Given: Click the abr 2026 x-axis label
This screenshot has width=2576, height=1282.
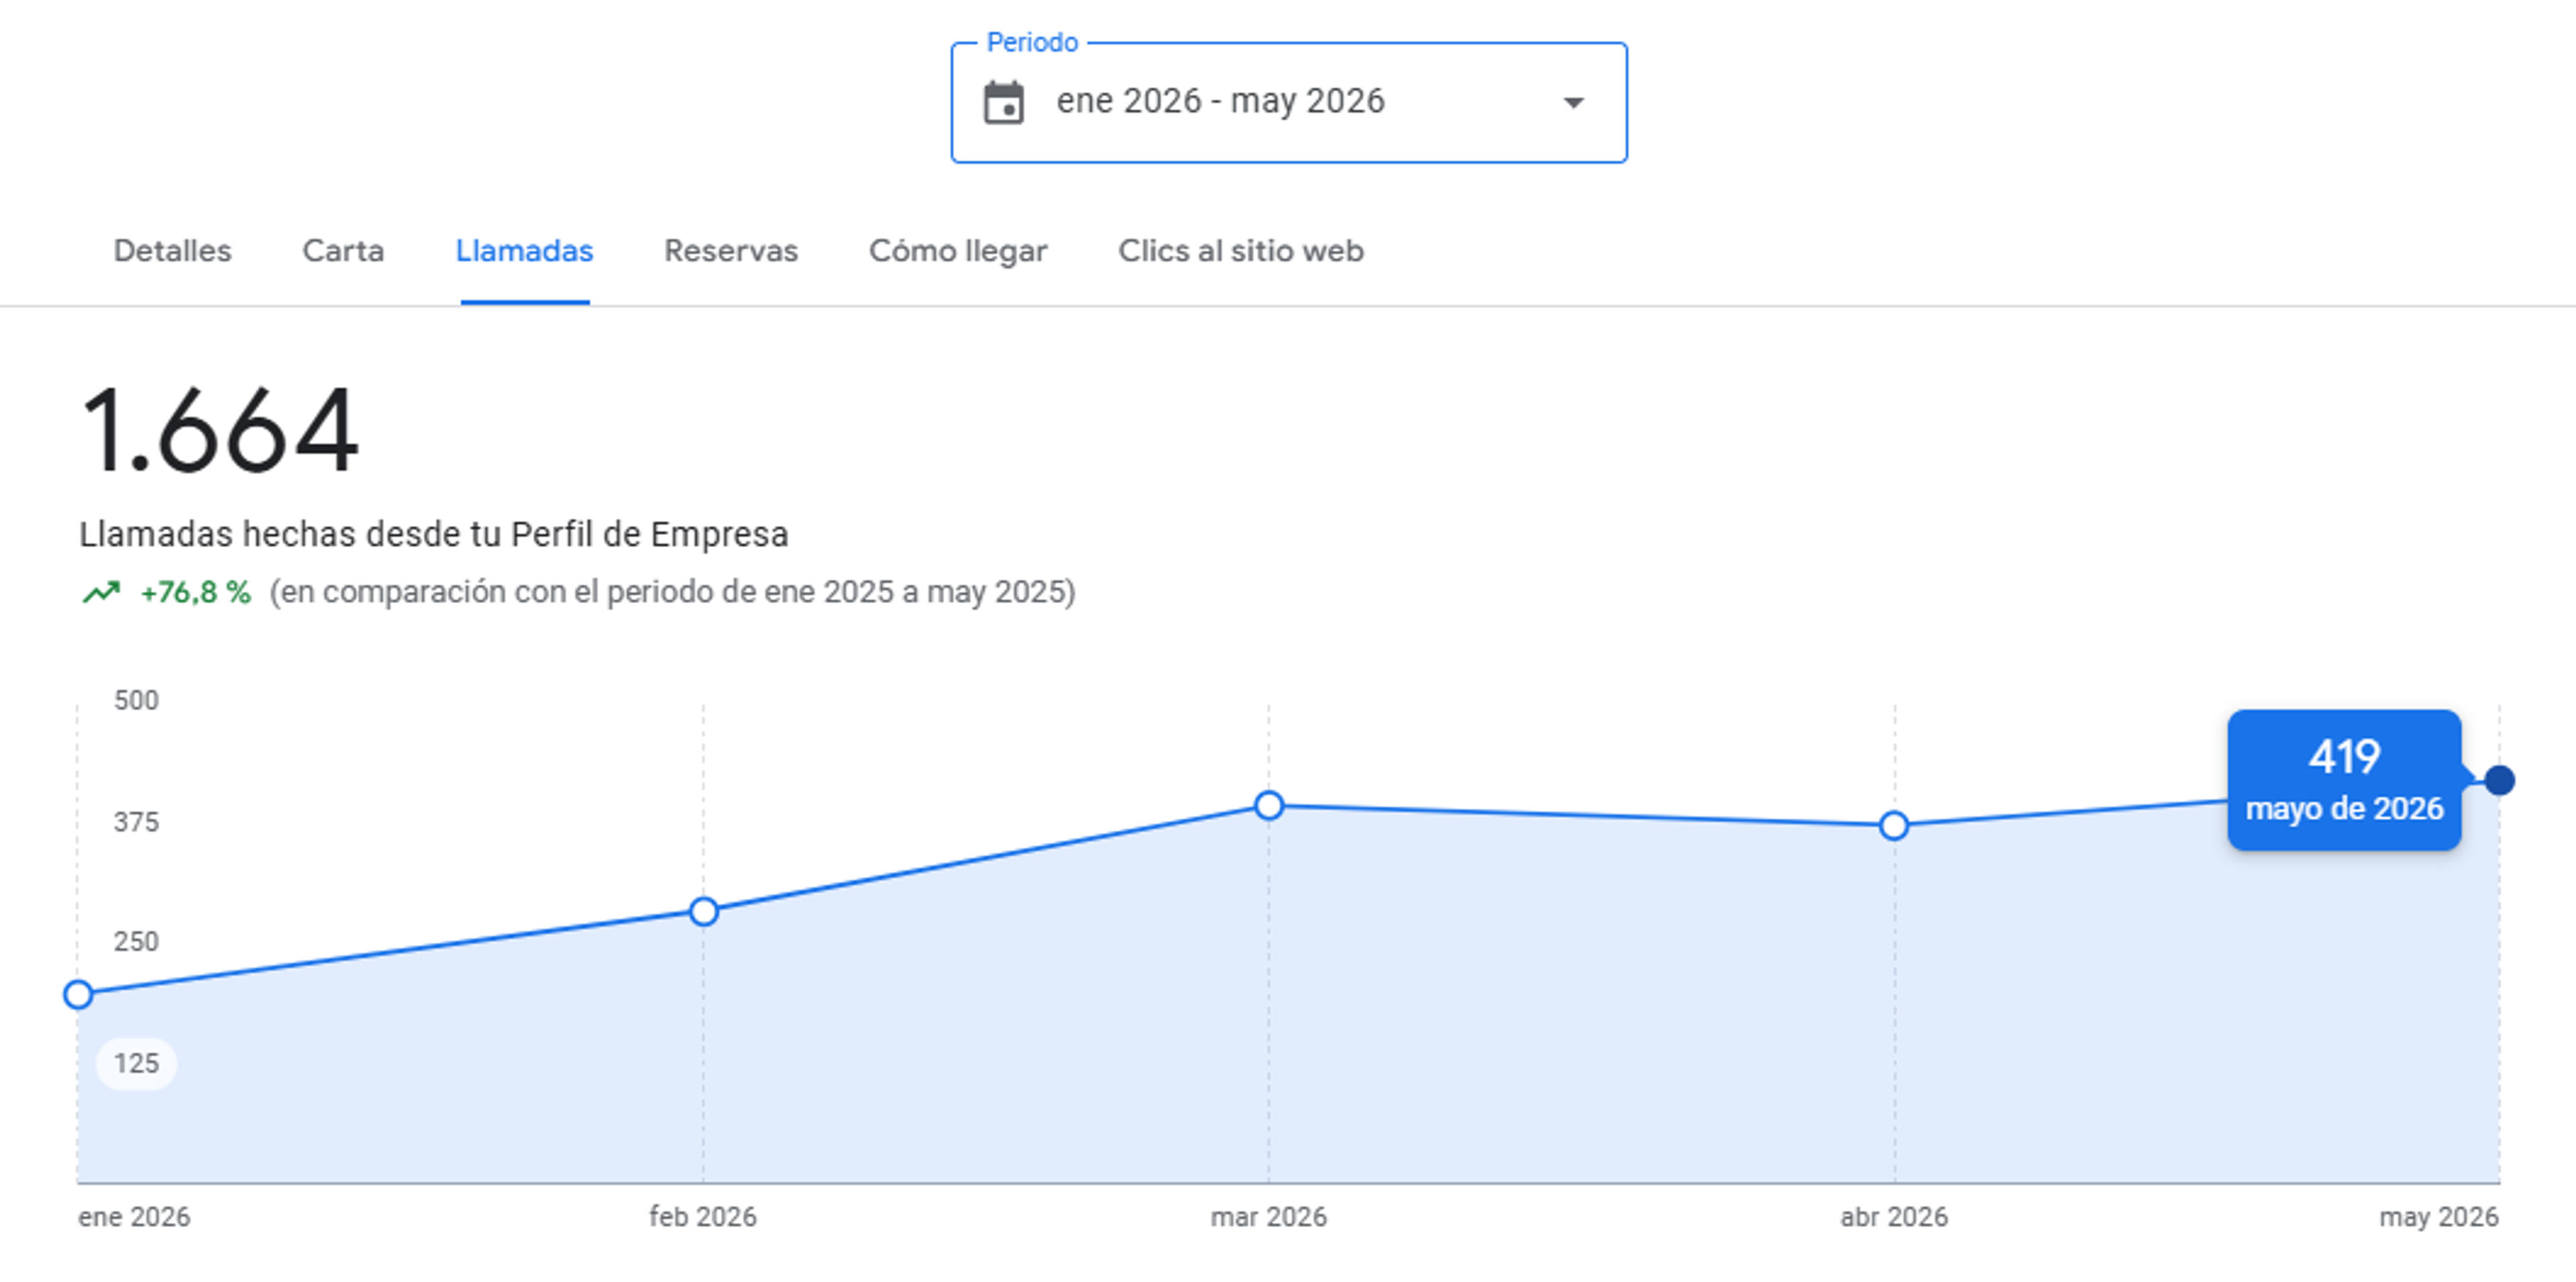Looking at the screenshot, I should [1894, 1217].
